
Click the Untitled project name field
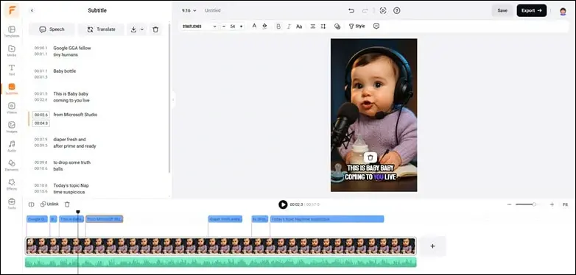[213, 10]
